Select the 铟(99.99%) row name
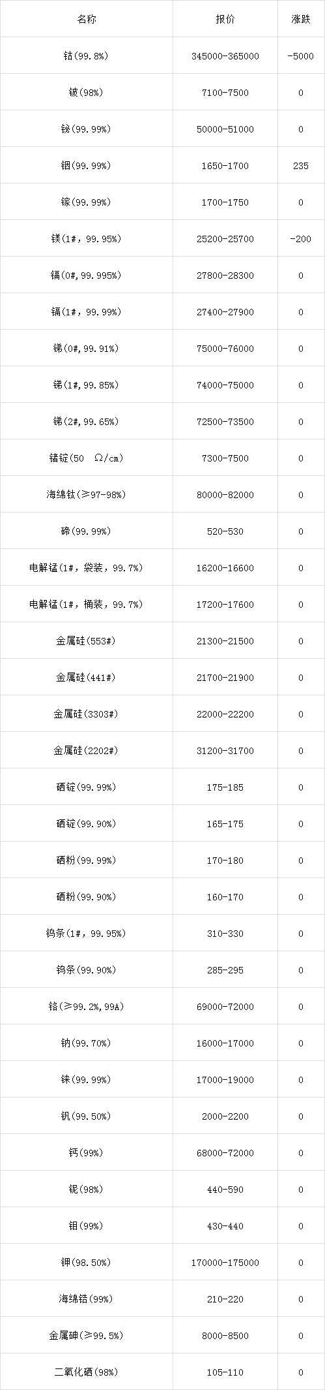The height and width of the screenshot is (1390, 325). [x=87, y=166]
